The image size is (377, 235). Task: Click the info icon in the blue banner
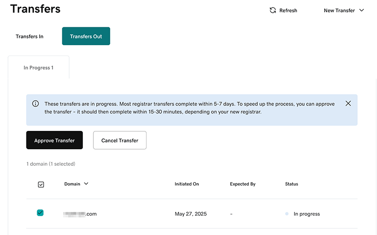click(x=35, y=104)
